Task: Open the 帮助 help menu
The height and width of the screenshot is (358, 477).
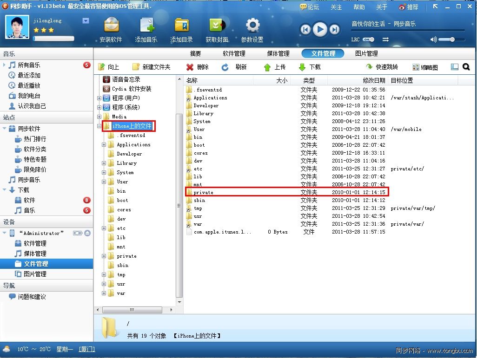Action: [359, 7]
